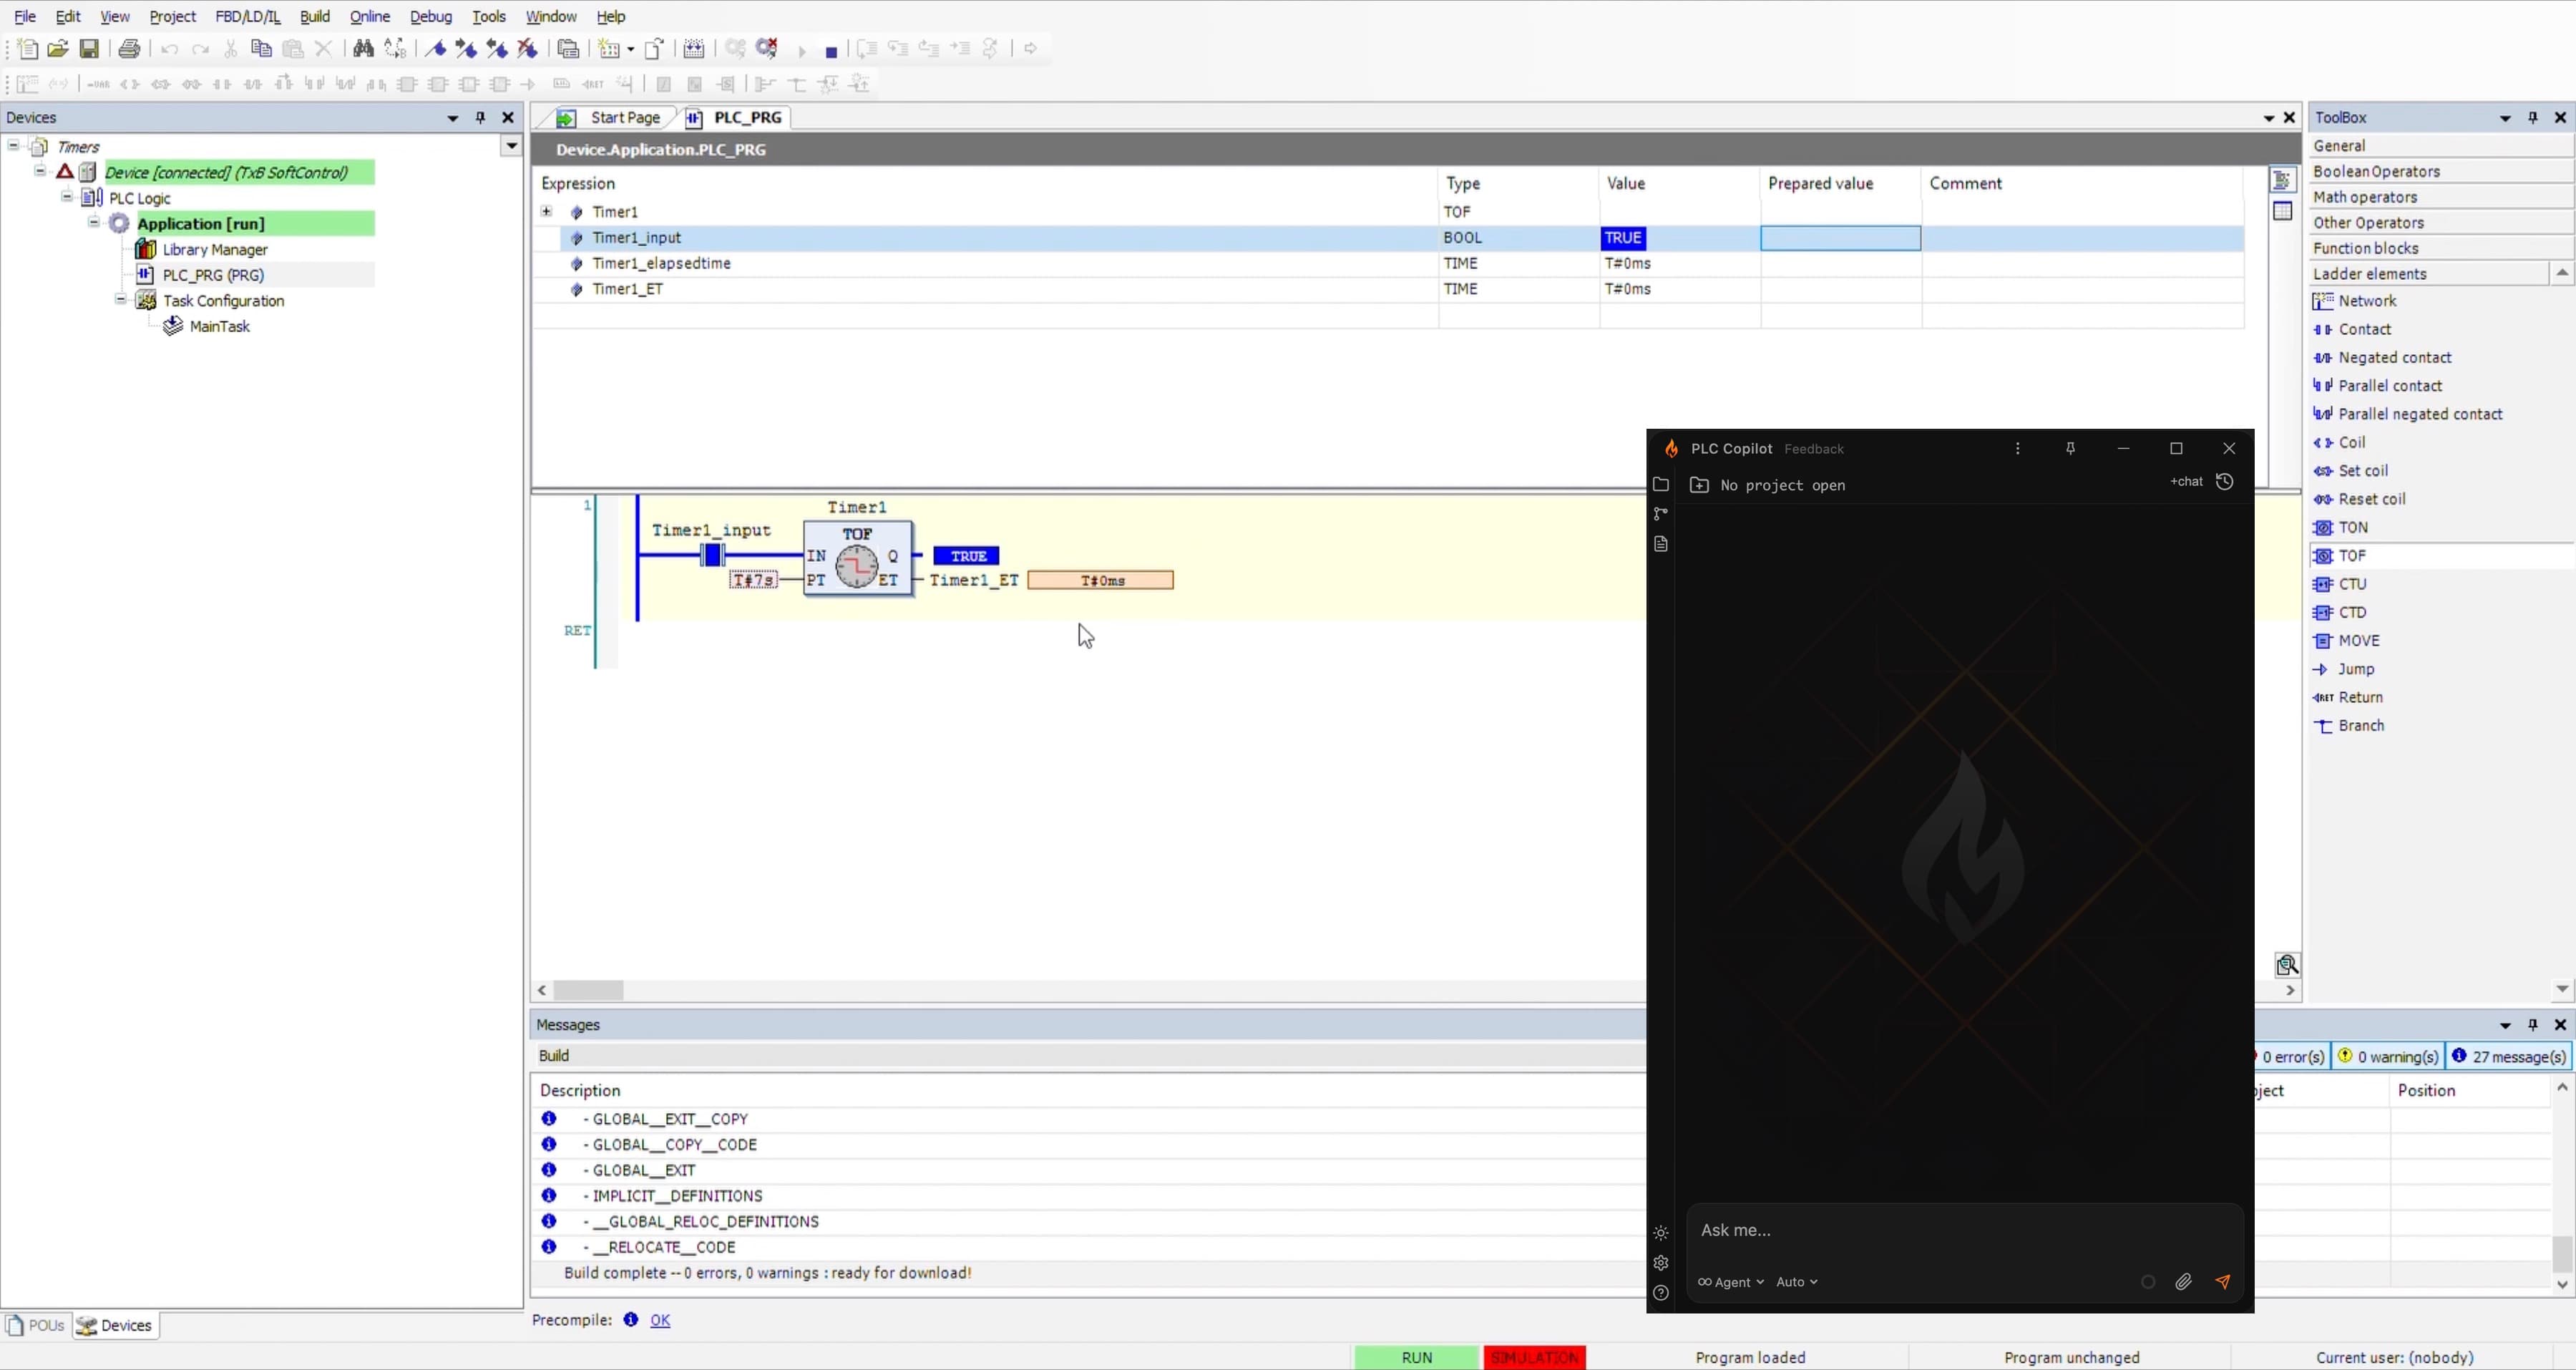The width and height of the screenshot is (2576, 1370).
Task: Stop the application with the blue square icon
Action: 831,51
